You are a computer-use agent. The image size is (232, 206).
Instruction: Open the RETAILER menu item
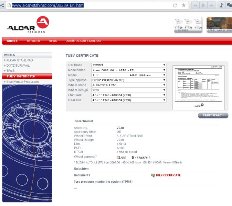33,41
